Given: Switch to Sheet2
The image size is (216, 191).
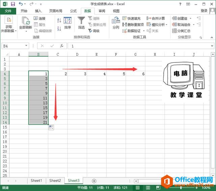Looking at the screenshot, I should 55,181.
